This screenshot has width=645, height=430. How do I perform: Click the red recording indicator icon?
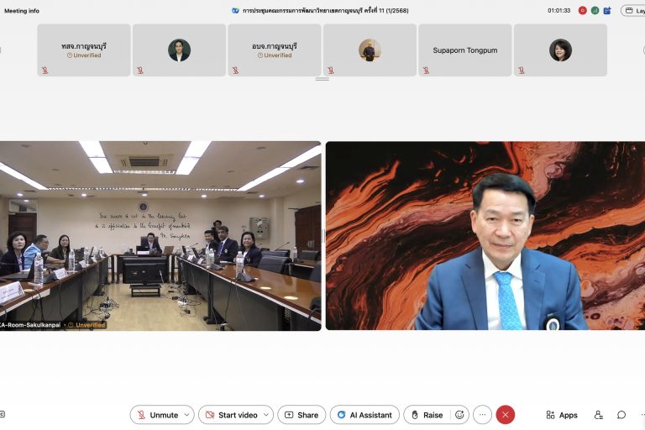point(582,11)
